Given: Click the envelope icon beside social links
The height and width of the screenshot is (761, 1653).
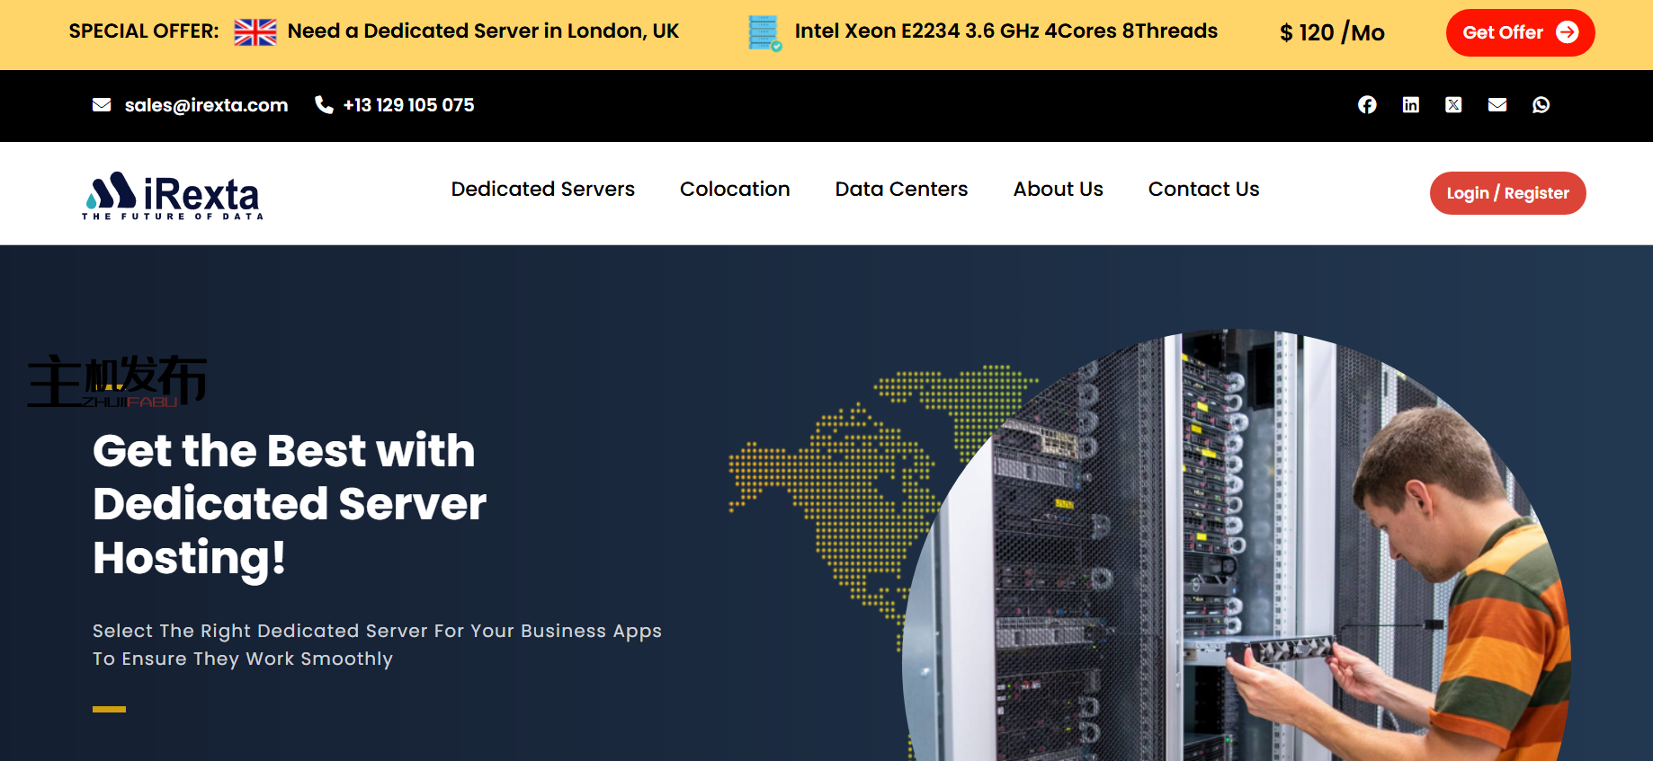Looking at the screenshot, I should [x=1497, y=105].
